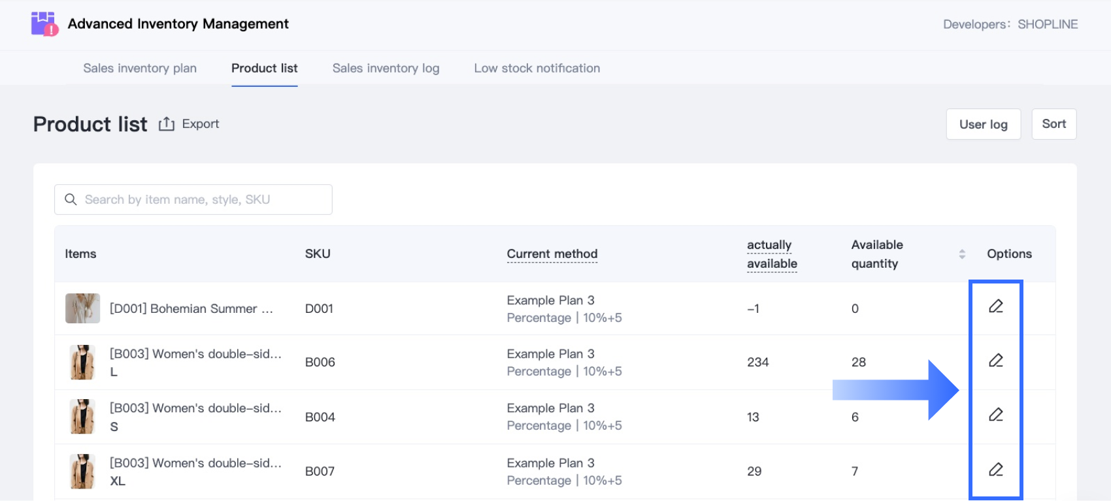Open the User log
This screenshot has height=501, width=1111.
983,124
